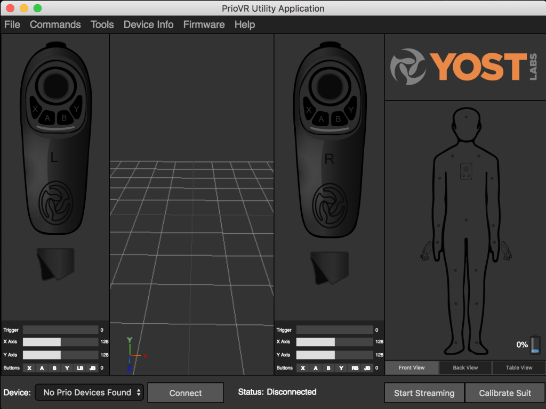Open the Device Info menu
Image resolution: width=546 pixels, height=409 pixels.
(148, 24)
